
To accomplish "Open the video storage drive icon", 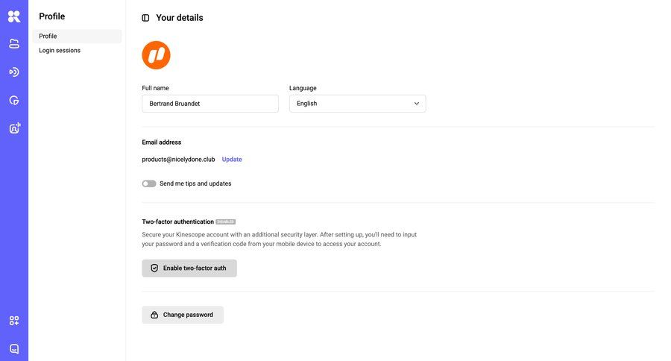I will click(14, 44).
